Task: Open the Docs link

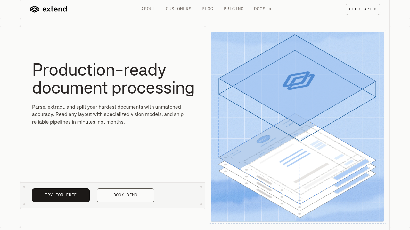Action: (x=259, y=9)
